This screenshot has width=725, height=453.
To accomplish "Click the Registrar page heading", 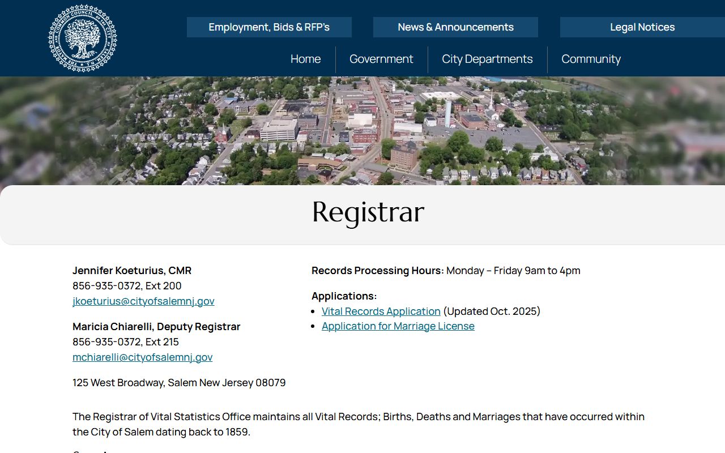I will pyautogui.click(x=368, y=212).
